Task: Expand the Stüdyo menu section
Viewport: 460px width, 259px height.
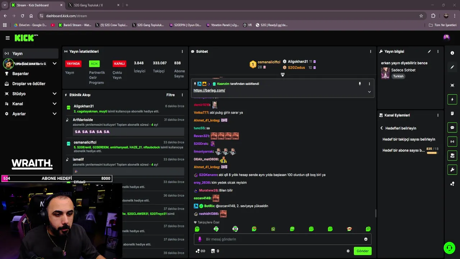Action: [54, 94]
